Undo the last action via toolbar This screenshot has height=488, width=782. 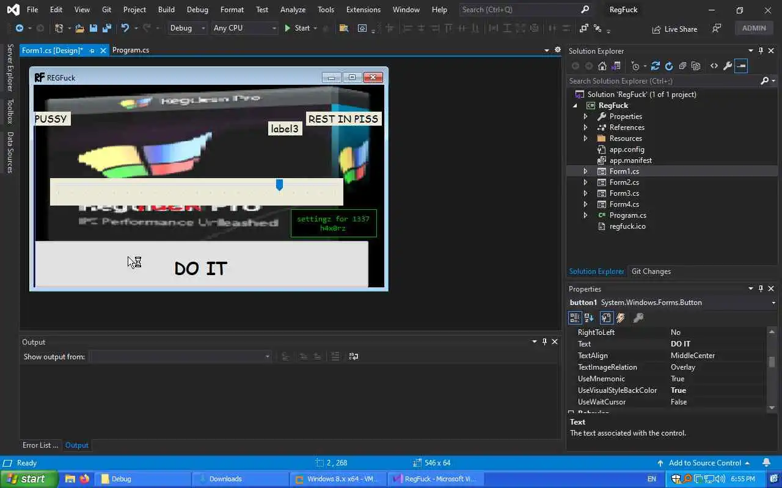coord(125,28)
